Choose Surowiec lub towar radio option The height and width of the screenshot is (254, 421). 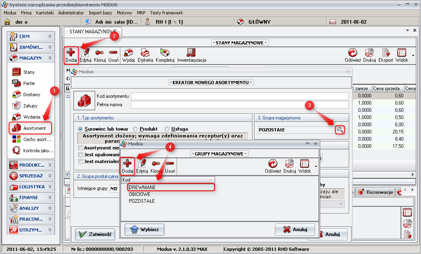point(81,129)
